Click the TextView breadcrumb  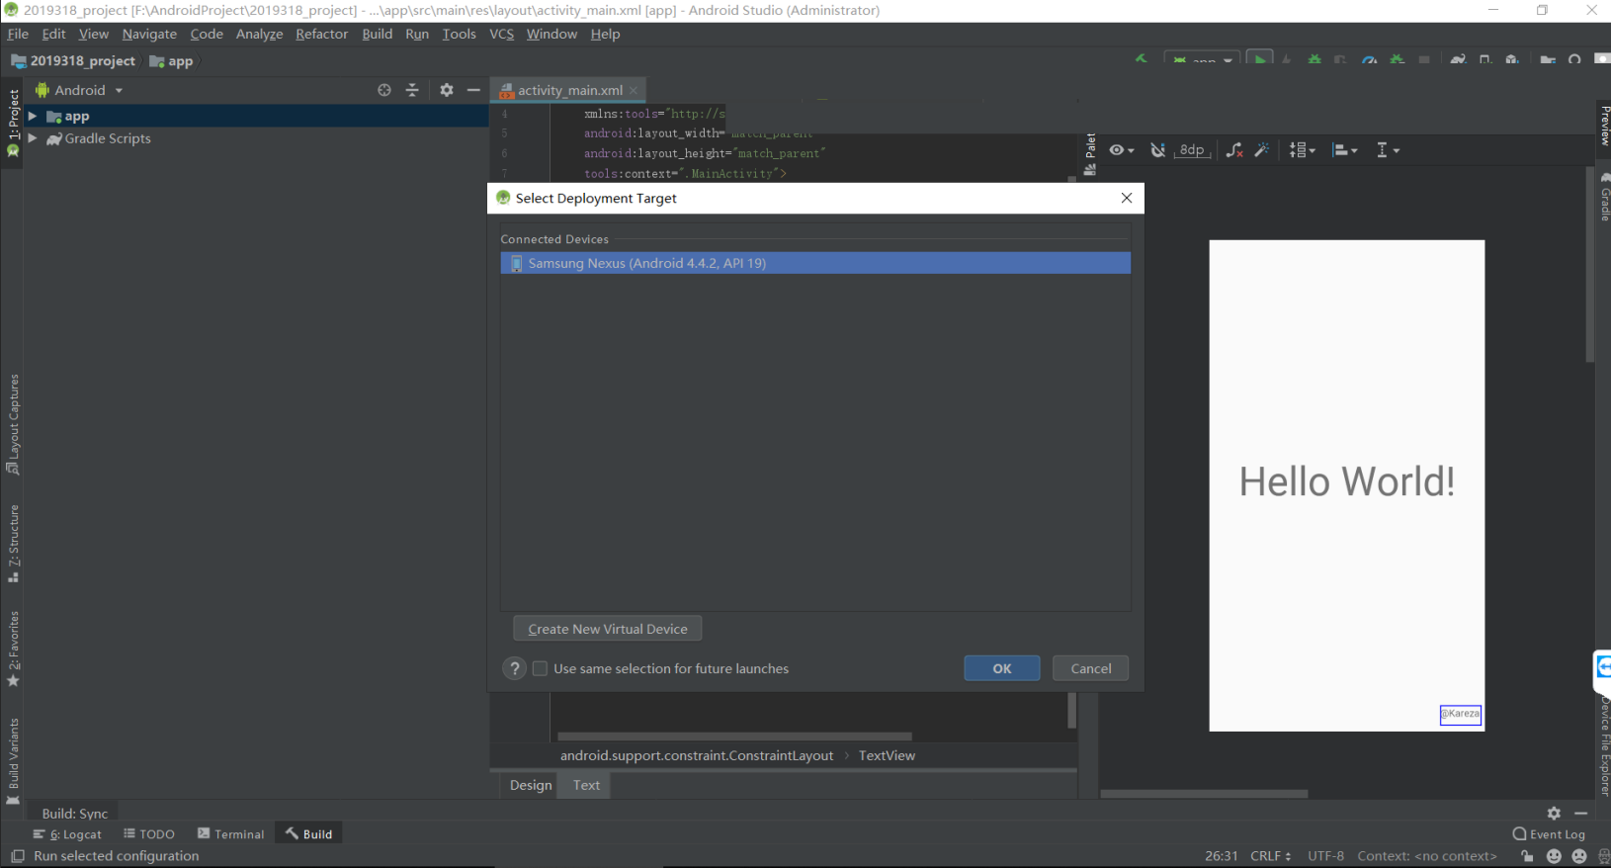tap(887, 755)
